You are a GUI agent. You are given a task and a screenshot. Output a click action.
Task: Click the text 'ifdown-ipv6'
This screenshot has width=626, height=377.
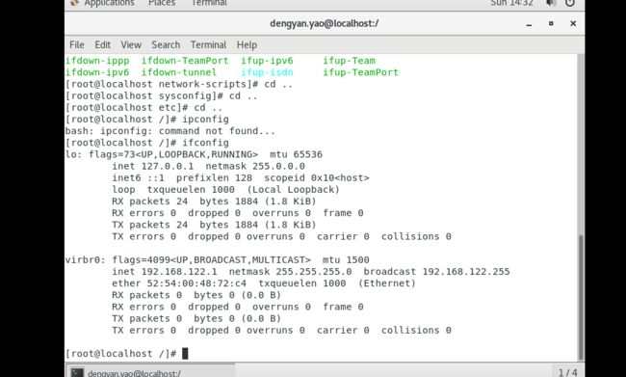[x=97, y=72]
